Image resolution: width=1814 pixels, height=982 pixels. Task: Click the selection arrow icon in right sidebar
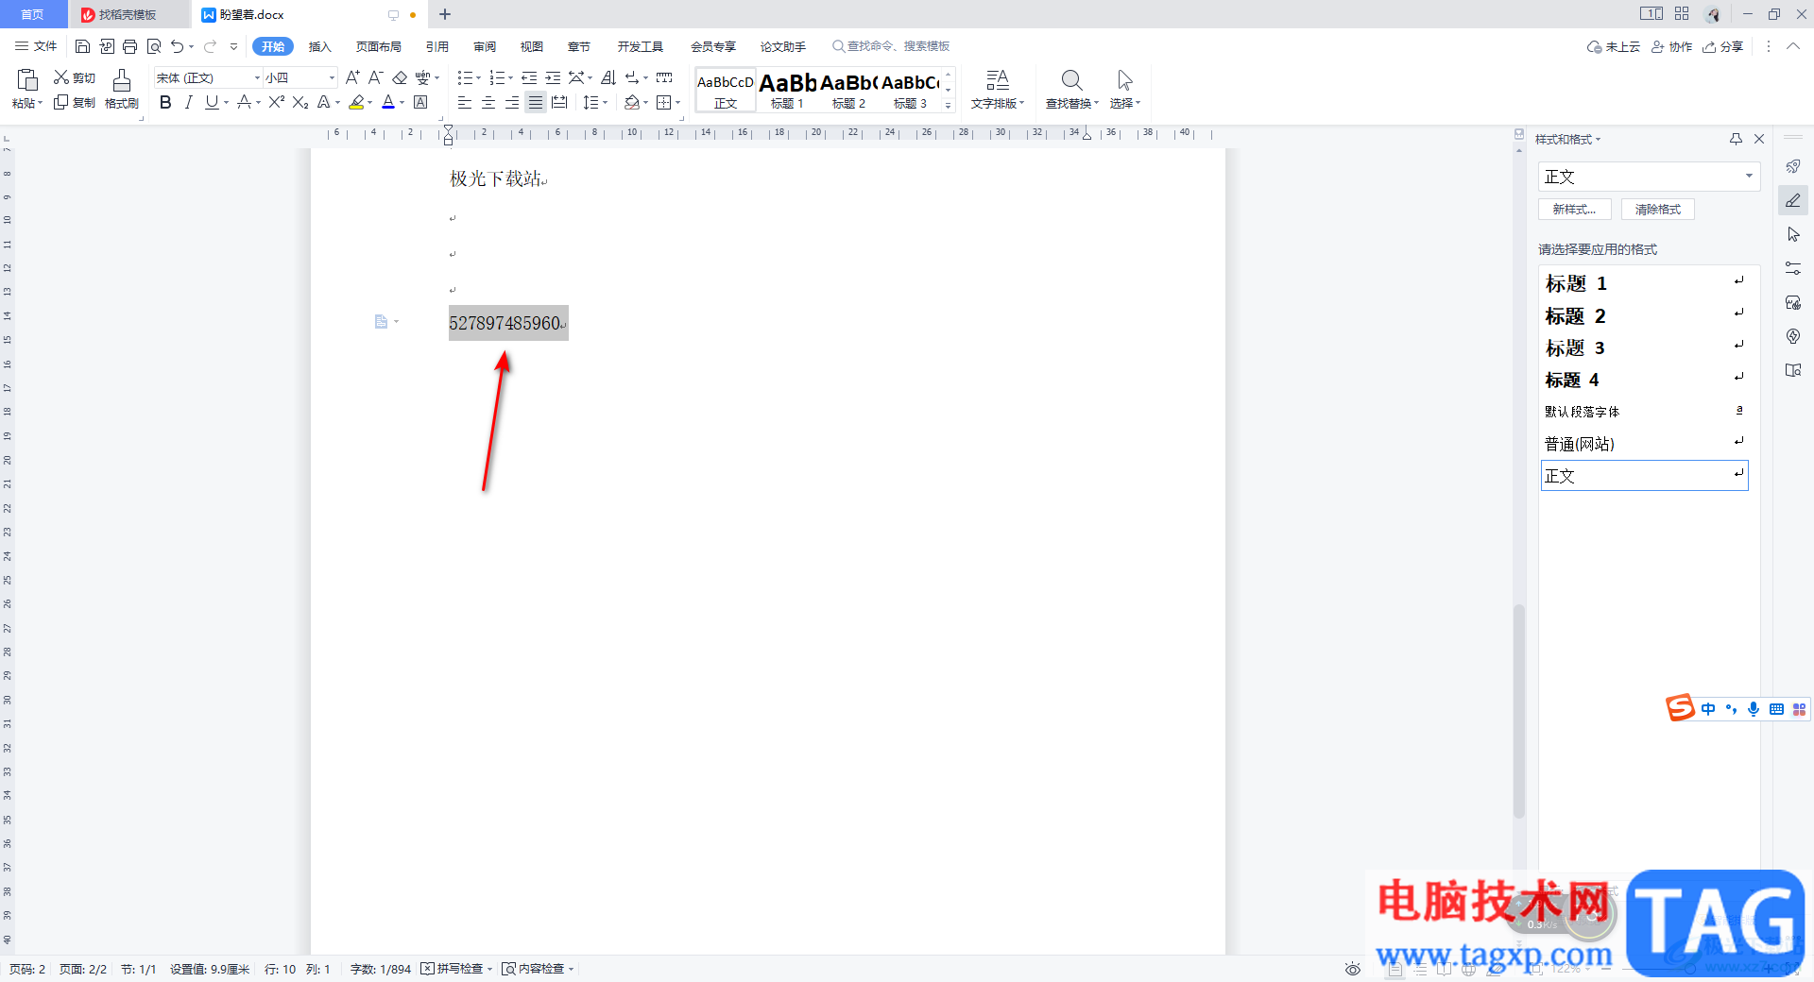click(1793, 234)
